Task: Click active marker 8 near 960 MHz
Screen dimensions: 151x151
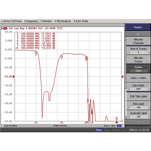Action: (117, 119)
